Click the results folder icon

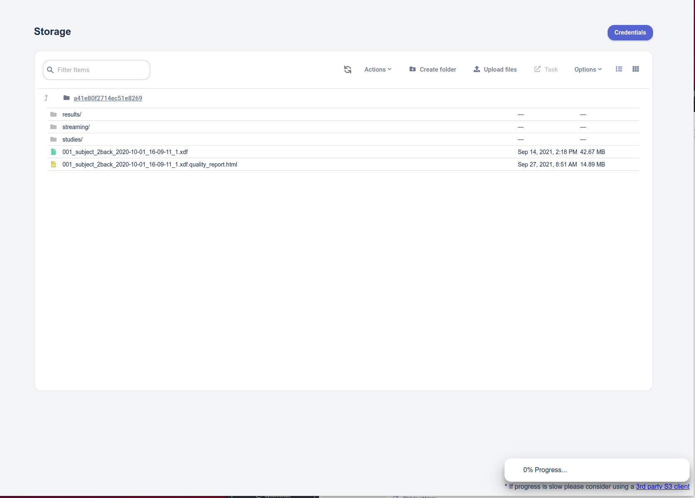(53, 115)
